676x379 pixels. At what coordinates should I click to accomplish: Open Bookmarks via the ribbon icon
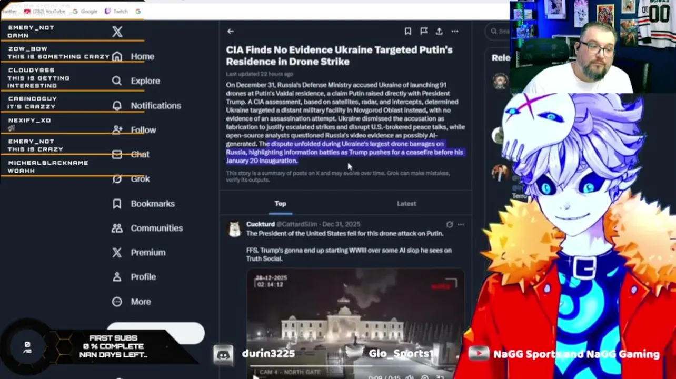point(117,204)
